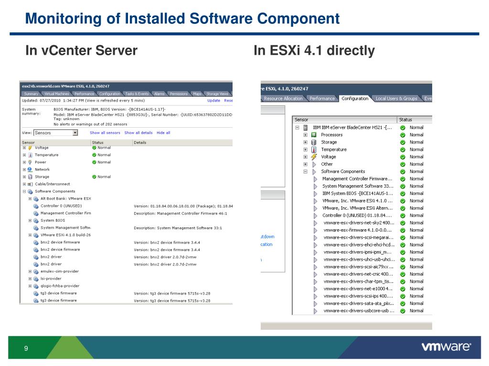Screen dimensions: 489x366
Task: Click the BladeCenter HS21 server icon
Action: 306,128
